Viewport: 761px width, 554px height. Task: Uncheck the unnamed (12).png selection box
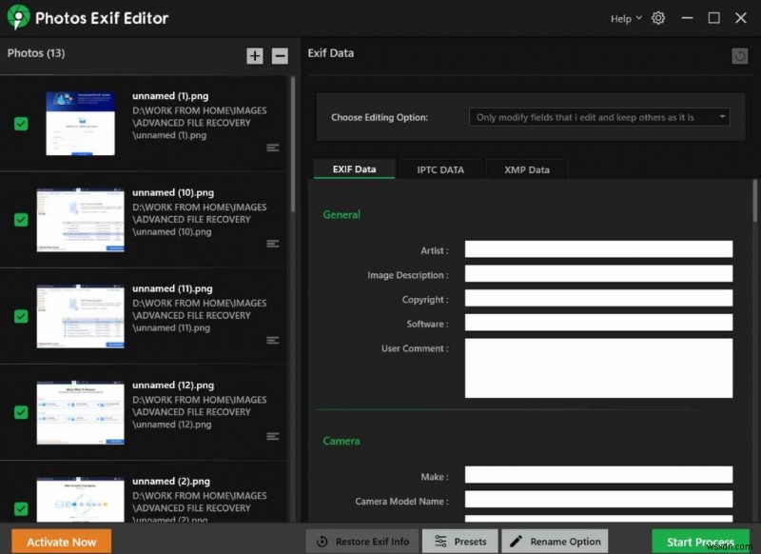coord(20,412)
